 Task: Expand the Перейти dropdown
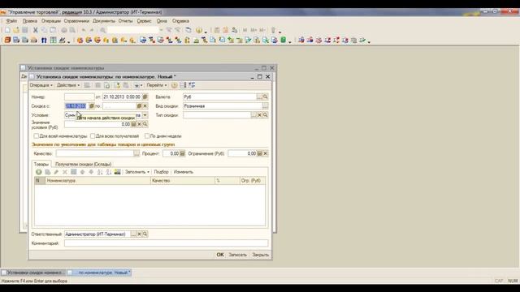click(x=157, y=85)
